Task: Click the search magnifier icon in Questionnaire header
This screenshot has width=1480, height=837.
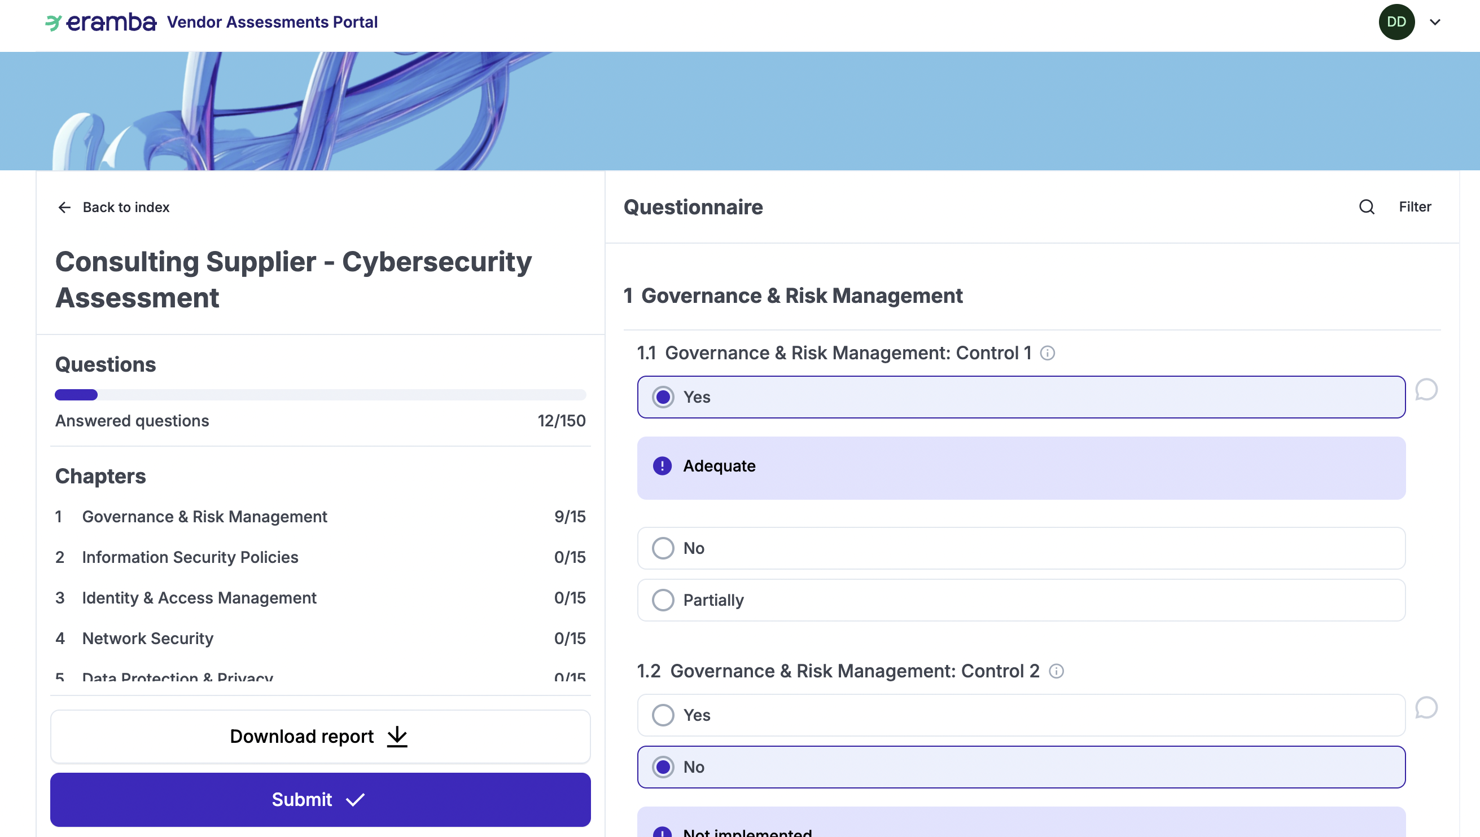Action: pos(1366,207)
